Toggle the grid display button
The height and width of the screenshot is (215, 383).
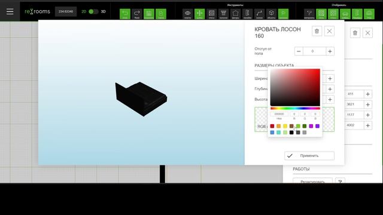(321, 14)
